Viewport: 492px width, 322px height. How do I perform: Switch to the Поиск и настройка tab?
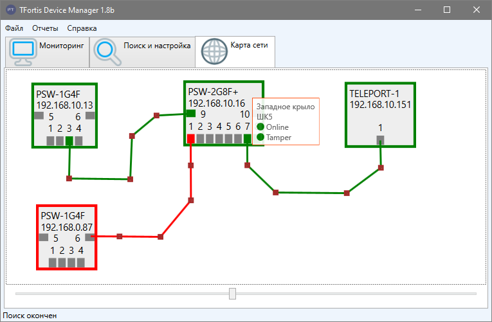click(x=142, y=51)
